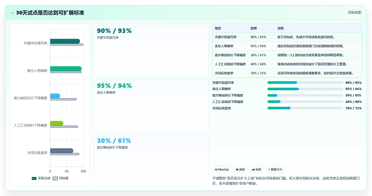Click the 95% / 94% data card value
The width and height of the screenshot is (372, 196).
pyautogui.click(x=114, y=86)
